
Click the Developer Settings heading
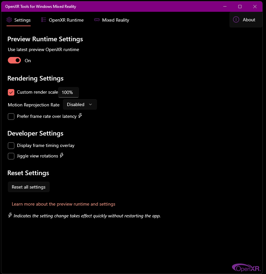35,133
